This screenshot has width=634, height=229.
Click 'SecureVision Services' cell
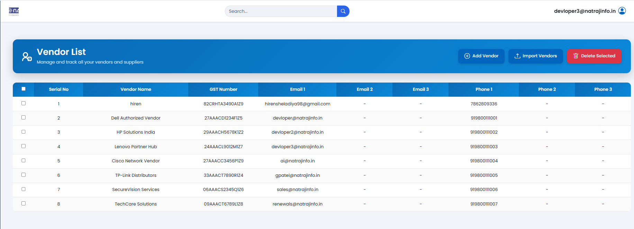point(136,190)
